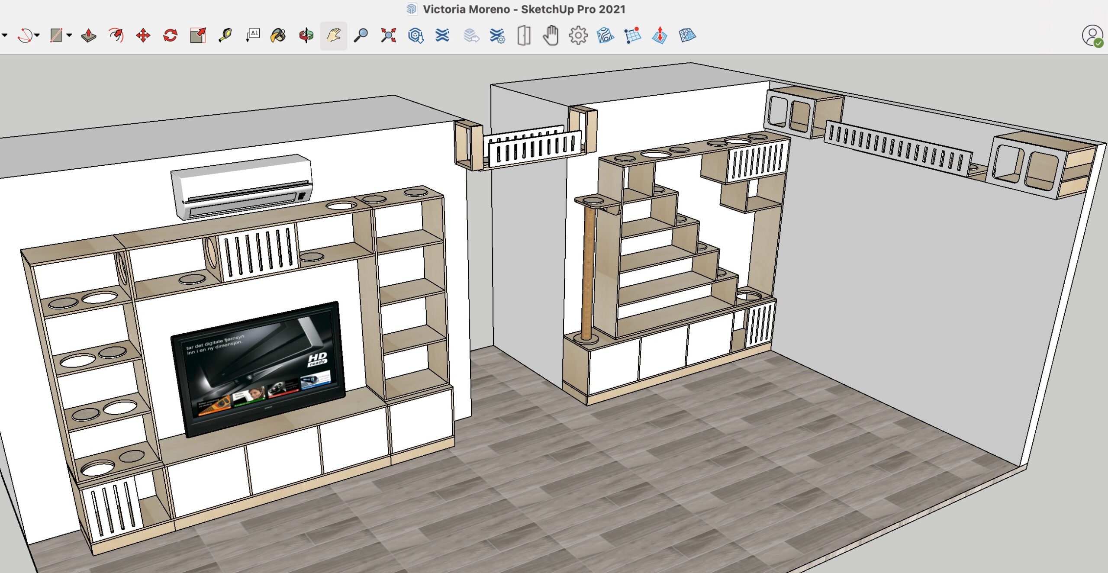Open the Extension Warehouse icon
This screenshot has width=1108, height=573.
click(442, 35)
